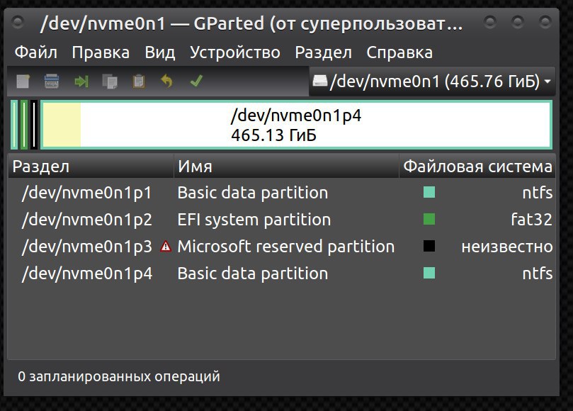Click the EFI system partition name

coord(254,220)
